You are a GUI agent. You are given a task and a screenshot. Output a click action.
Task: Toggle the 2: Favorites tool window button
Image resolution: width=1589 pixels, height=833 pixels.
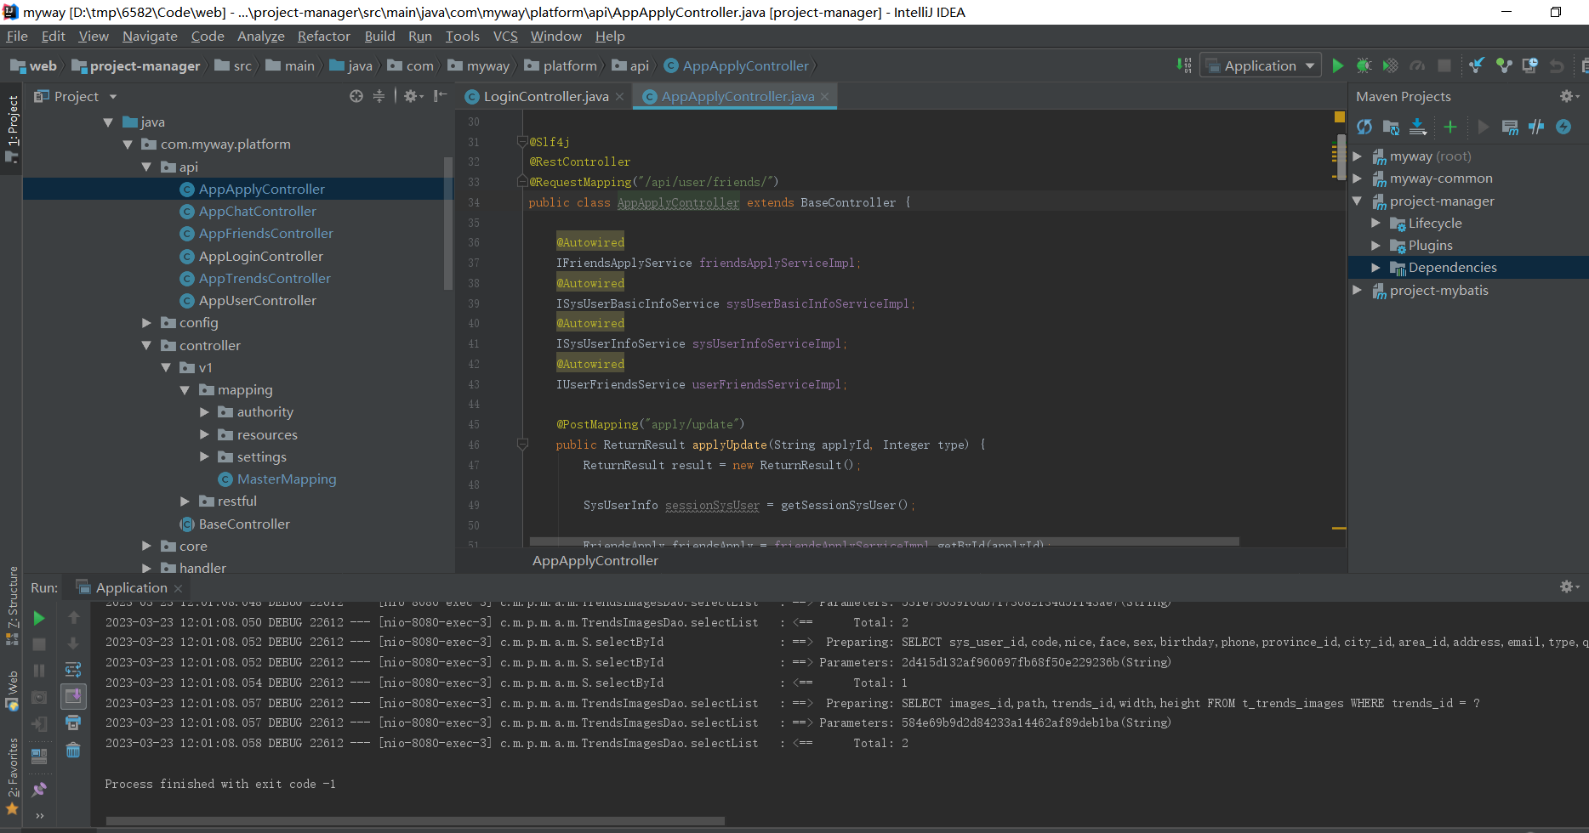coord(12,775)
